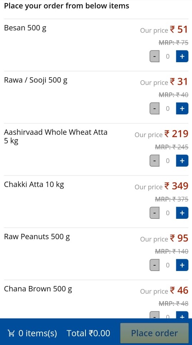Select the Besan quantity field
This screenshot has height=345, width=192.
pos(168,56)
